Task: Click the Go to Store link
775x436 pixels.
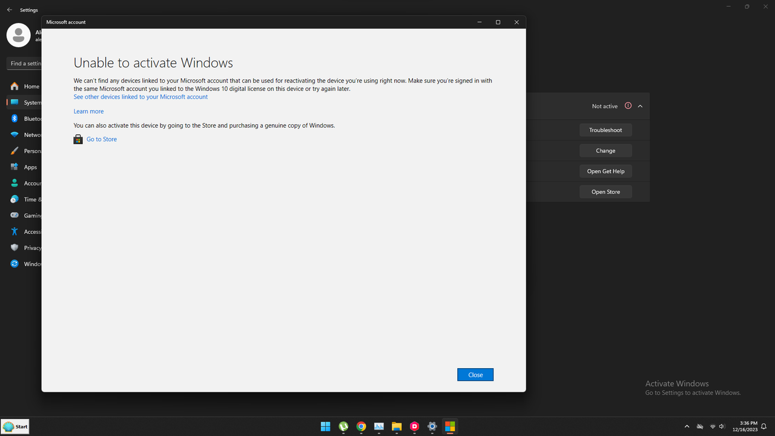Action: [x=102, y=139]
